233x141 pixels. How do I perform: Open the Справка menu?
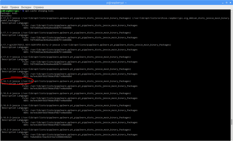(39, 7)
